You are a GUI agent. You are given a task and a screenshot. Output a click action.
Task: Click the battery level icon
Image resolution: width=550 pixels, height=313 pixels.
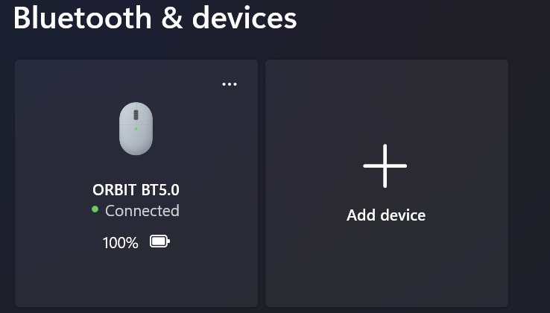[160, 241]
